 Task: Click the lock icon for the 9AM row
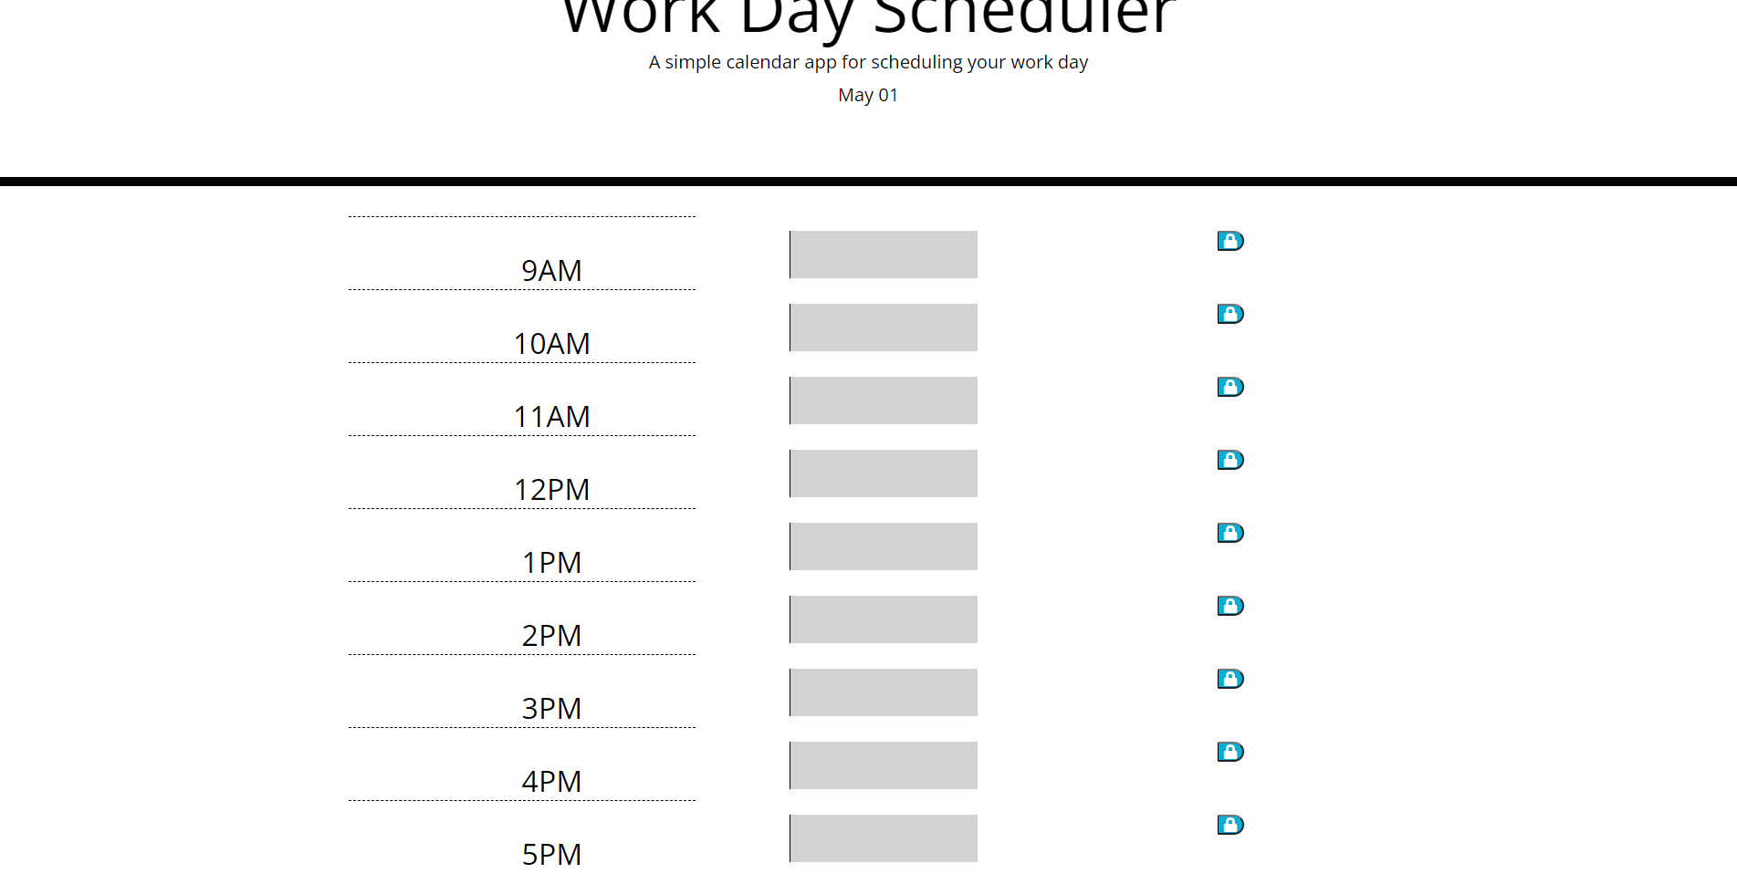(1230, 241)
